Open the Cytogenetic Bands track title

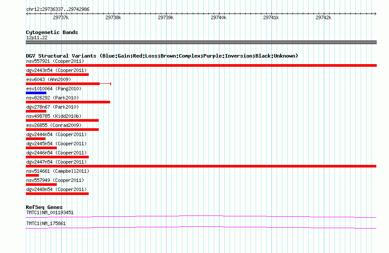tap(52, 32)
